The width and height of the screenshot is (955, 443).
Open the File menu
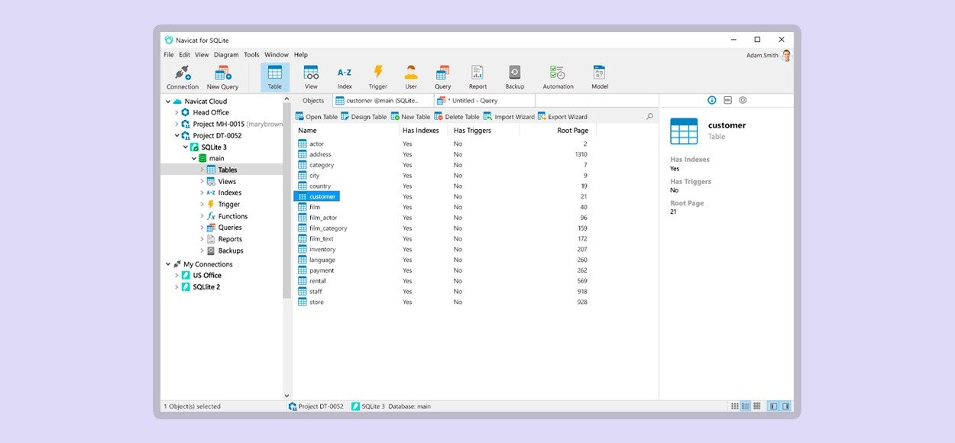tap(169, 55)
